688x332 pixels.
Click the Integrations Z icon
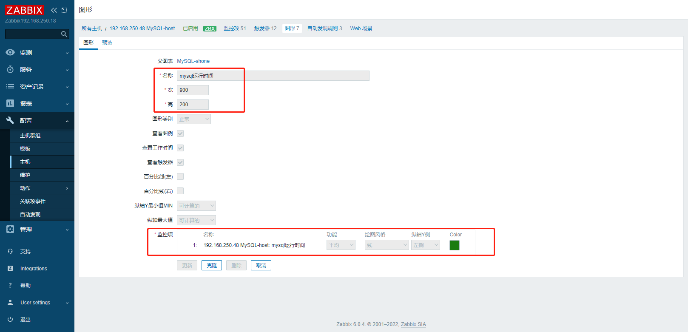[10, 268]
